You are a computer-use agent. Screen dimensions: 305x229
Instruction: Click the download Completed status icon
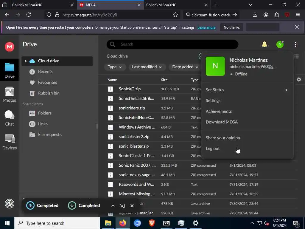pyautogui.click(x=72, y=206)
